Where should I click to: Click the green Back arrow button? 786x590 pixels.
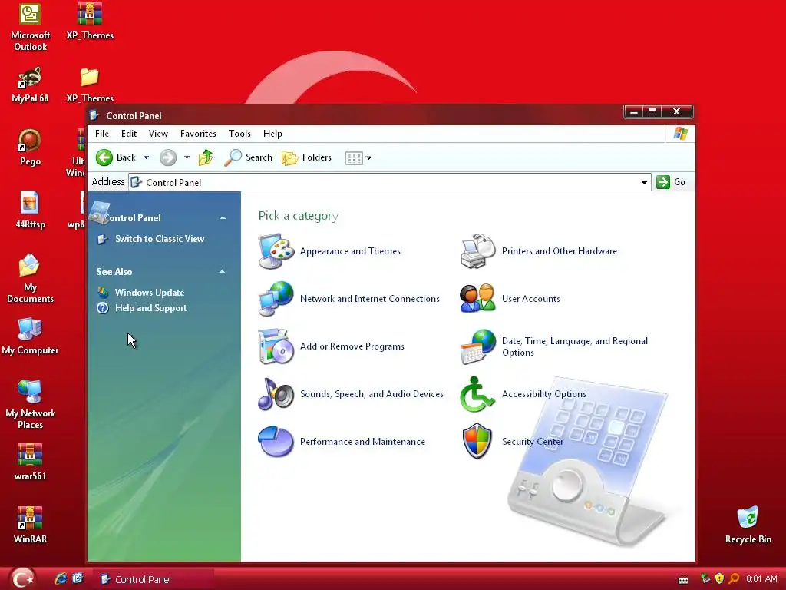104,157
